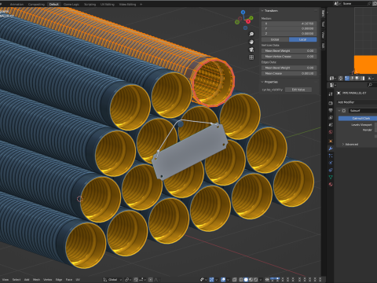Open the Physics properties tab
Image resolution: width=377 pixels, height=283 pixels.
pos(331,163)
